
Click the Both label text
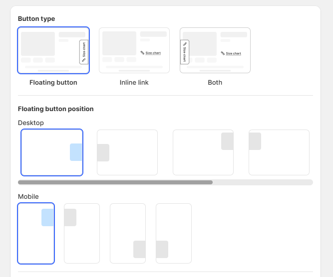215,82
